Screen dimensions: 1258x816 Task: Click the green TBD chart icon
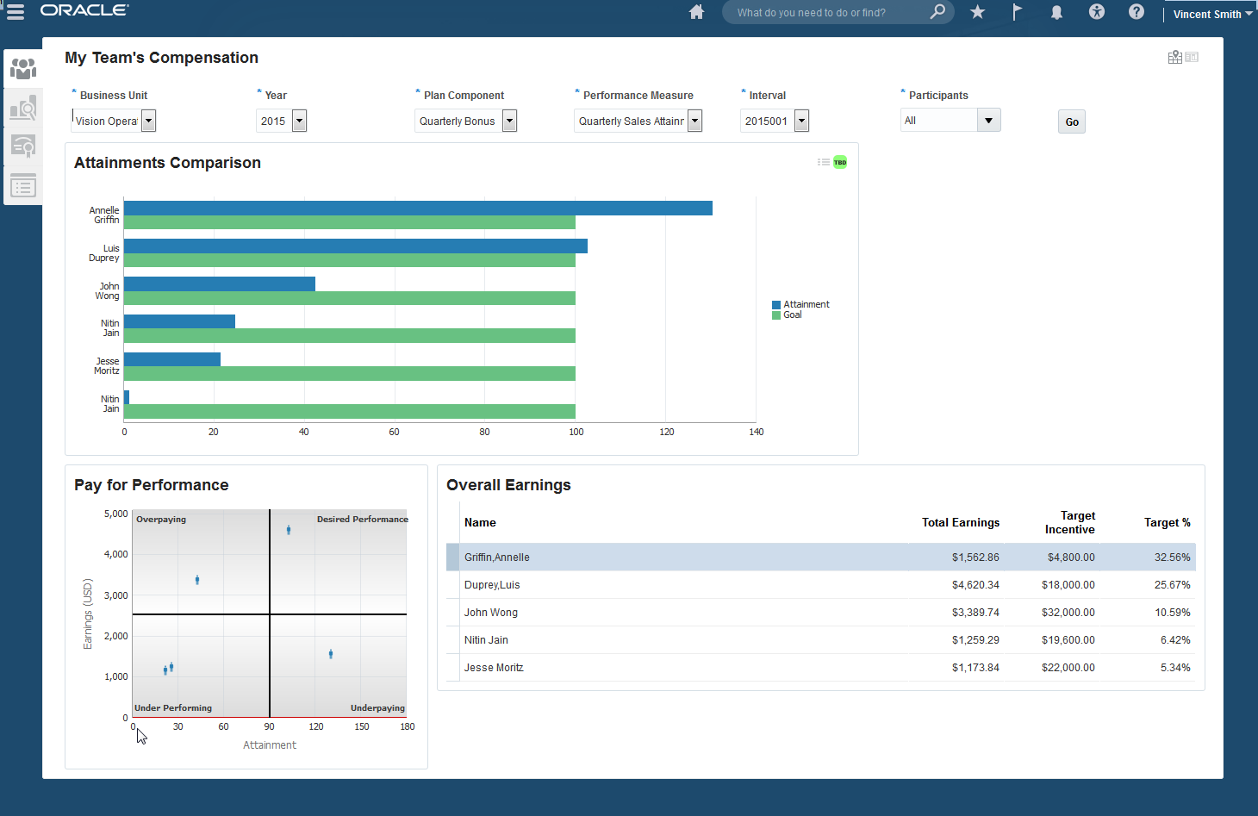[x=840, y=162]
